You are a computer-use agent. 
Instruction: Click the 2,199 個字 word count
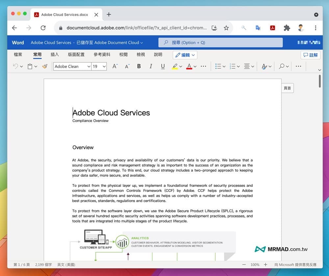click(x=43, y=265)
